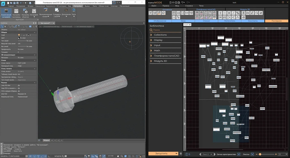This screenshot has height=158, width=290.
Task: Open the Файл menu in nanoNODE
Action: 154,6
